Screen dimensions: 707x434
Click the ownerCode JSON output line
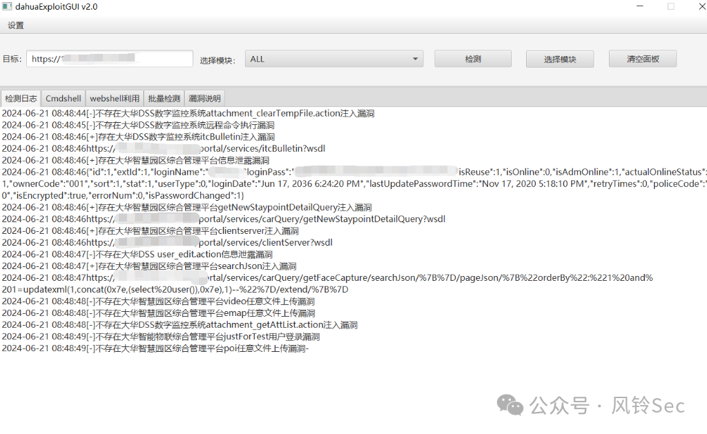[x=354, y=184]
